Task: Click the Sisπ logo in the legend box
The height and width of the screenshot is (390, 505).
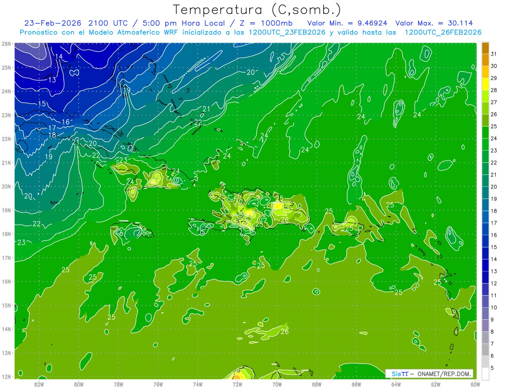Action: coord(400,374)
